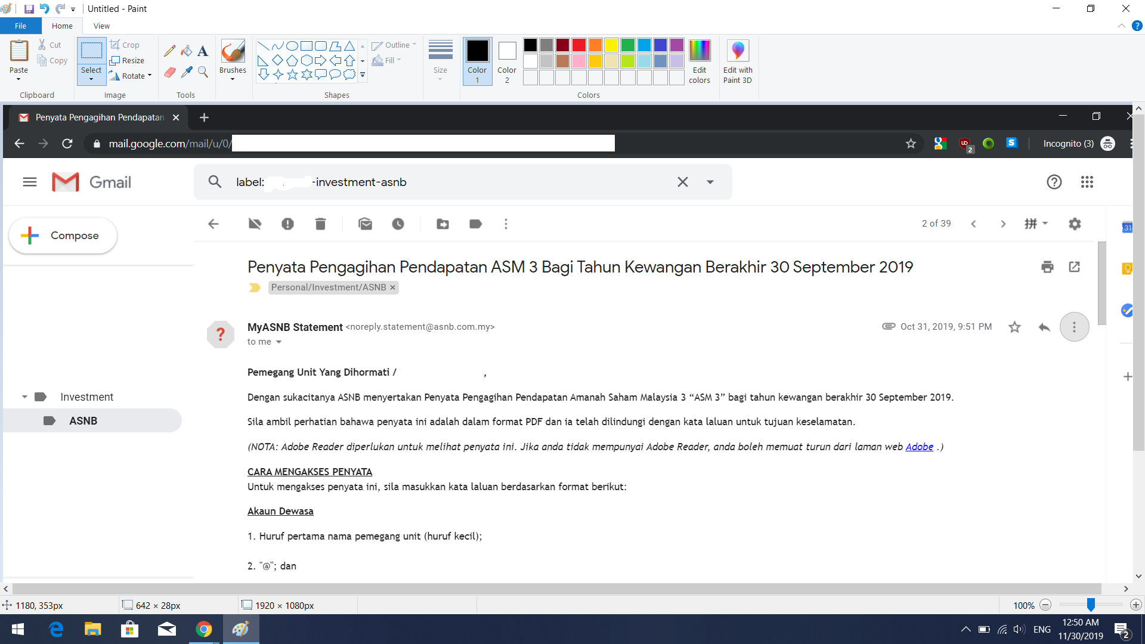Open email in new window icon
Image resolution: width=1145 pixels, height=644 pixels.
coord(1075,267)
